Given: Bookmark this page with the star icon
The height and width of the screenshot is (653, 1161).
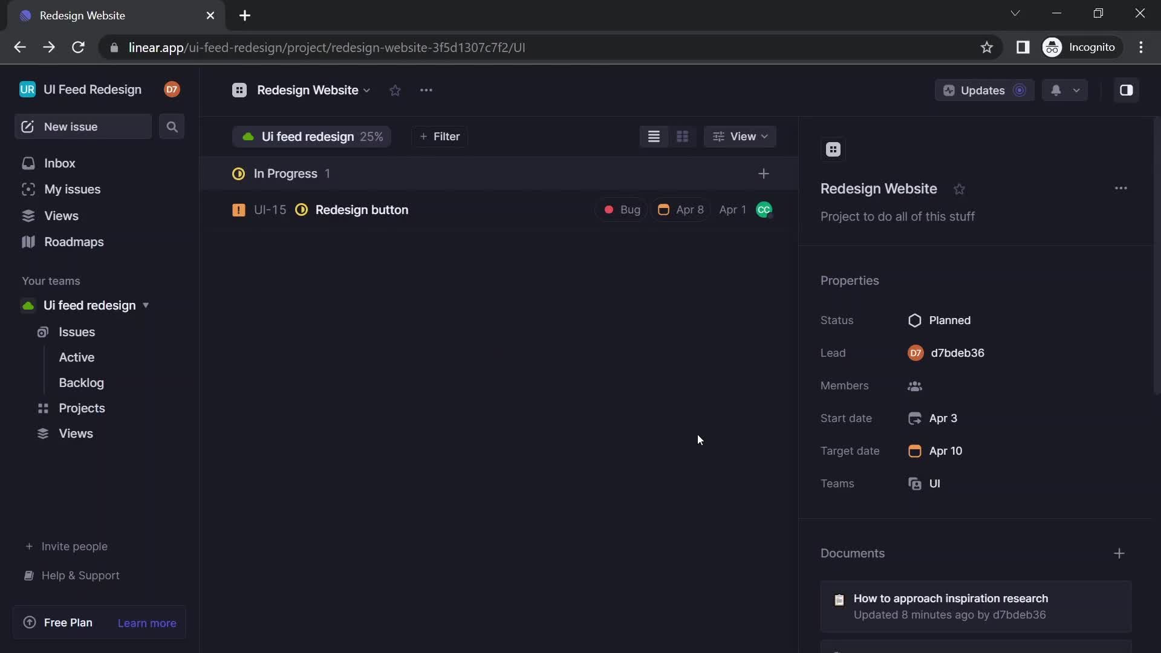Looking at the screenshot, I should coord(987,47).
